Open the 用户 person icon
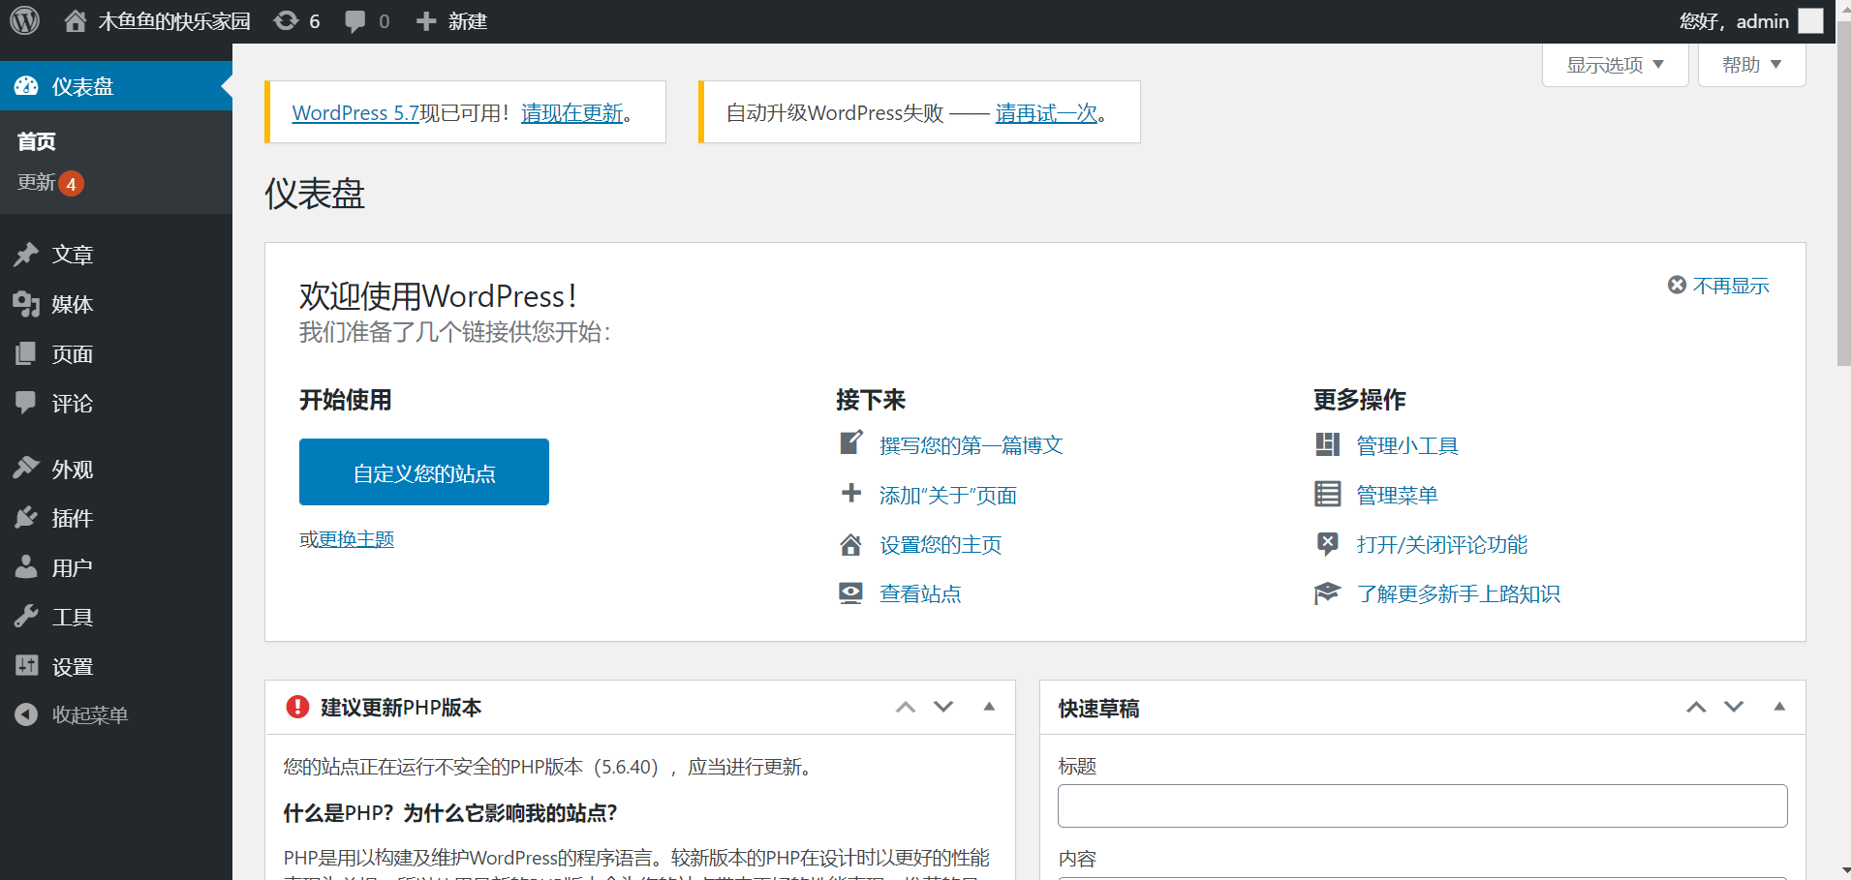The height and width of the screenshot is (880, 1851). coord(26,567)
